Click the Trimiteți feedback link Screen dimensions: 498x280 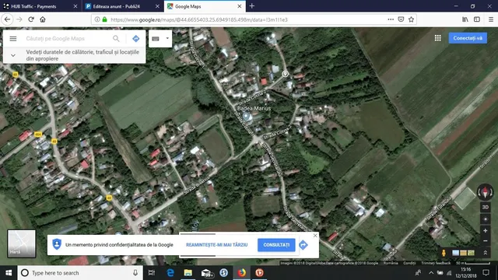pyautogui.click(x=436, y=263)
